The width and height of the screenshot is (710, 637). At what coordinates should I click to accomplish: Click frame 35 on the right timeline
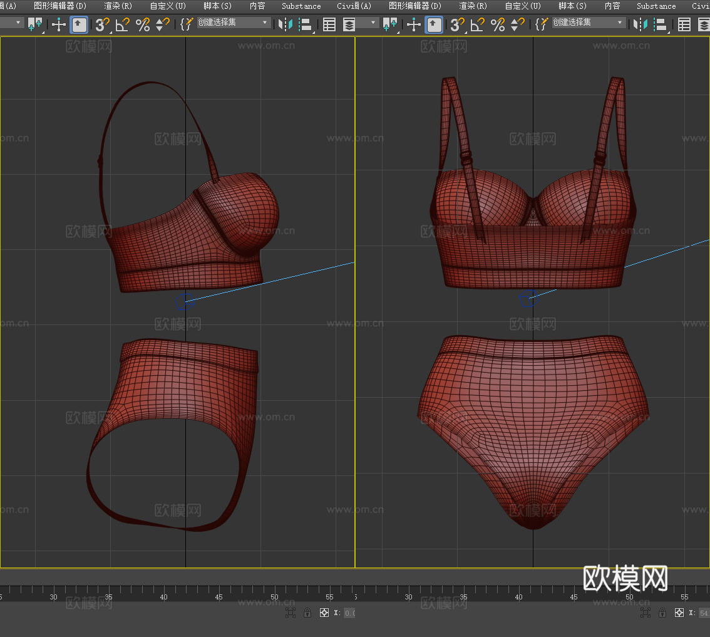(464, 597)
